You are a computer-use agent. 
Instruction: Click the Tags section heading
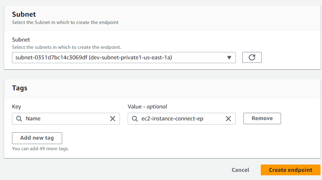(20, 88)
